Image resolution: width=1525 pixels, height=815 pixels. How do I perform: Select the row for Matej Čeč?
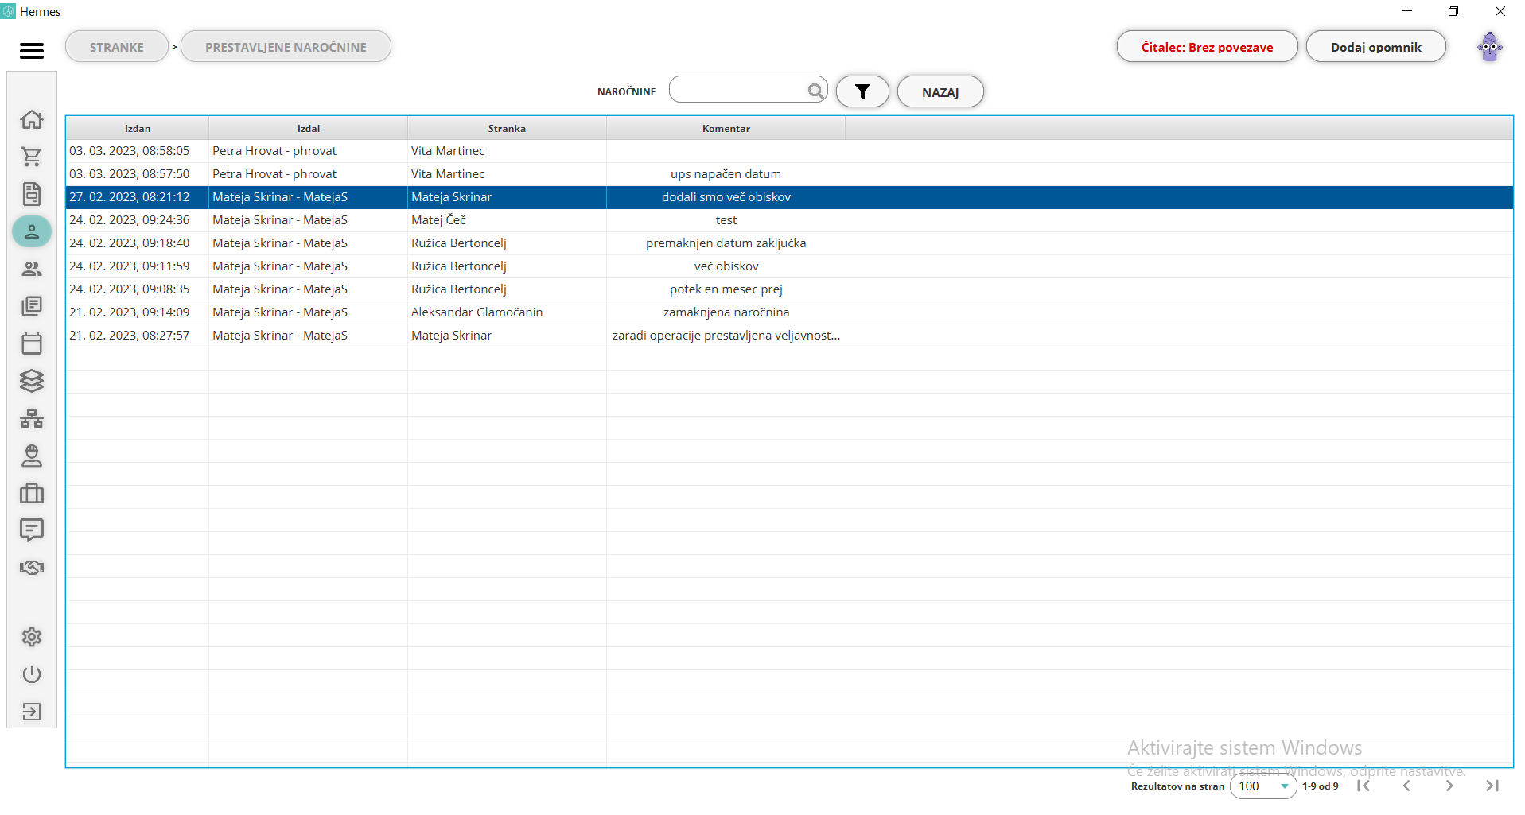(789, 220)
